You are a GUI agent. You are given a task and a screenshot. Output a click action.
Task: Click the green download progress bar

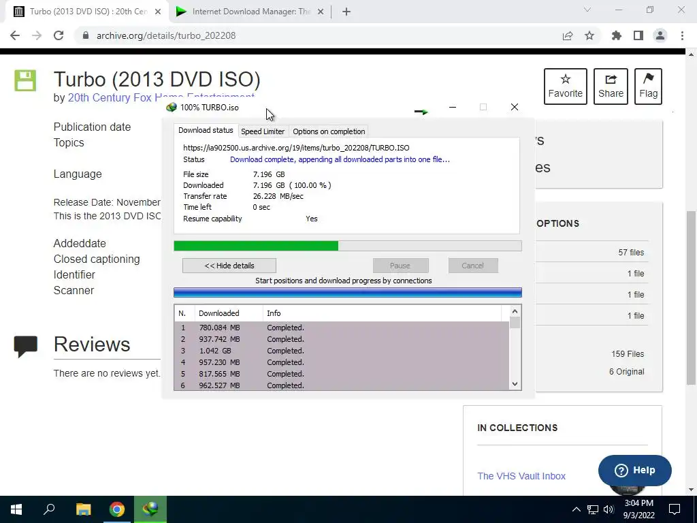click(348, 246)
